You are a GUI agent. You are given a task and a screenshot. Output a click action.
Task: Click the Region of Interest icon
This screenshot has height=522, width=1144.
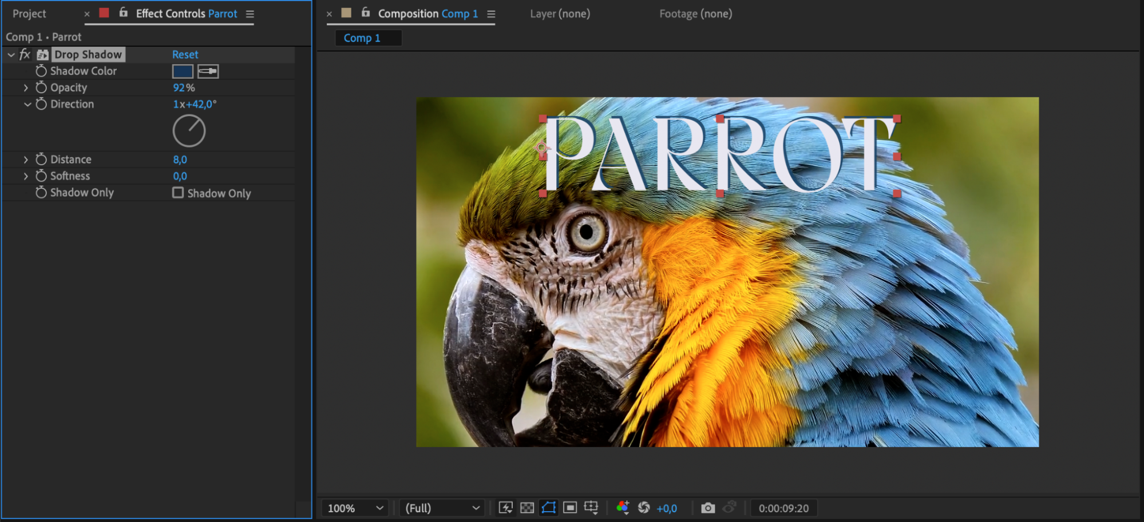[570, 508]
